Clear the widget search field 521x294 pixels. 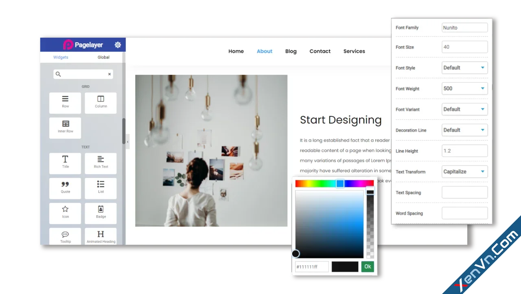(109, 74)
